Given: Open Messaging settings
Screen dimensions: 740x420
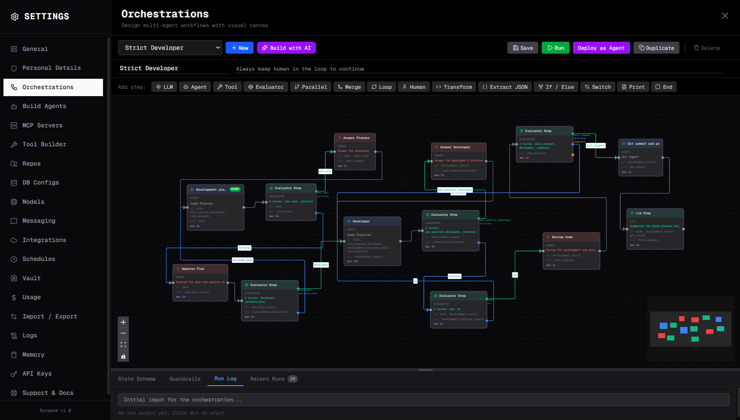Looking at the screenshot, I should click(53, 221).
